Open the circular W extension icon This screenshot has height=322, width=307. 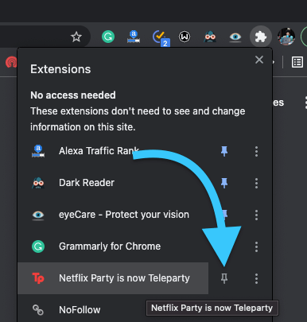pyautogui.click(x=185, y=37)
